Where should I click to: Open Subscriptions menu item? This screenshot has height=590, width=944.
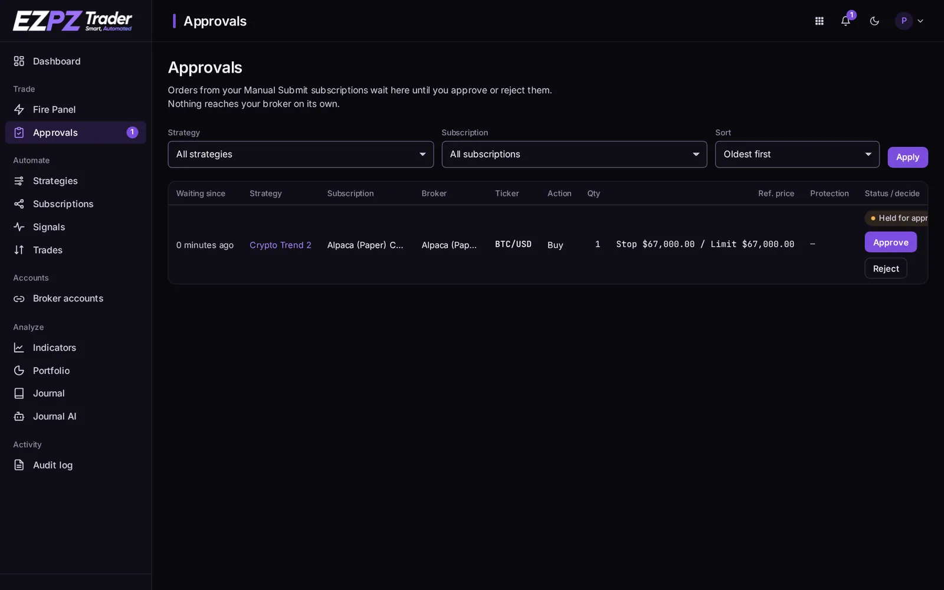[76, 204]
